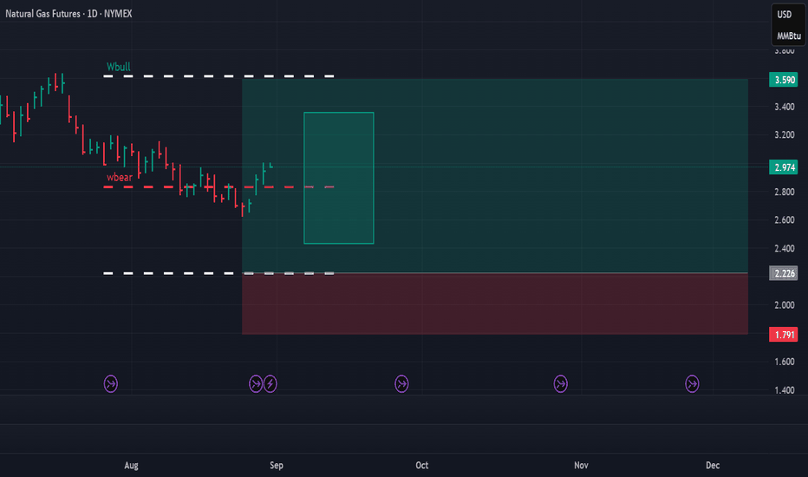This screenshot has height=477, width=808.
Task: Click the rollover icon before Nov
Action: [x=561, y=383]
